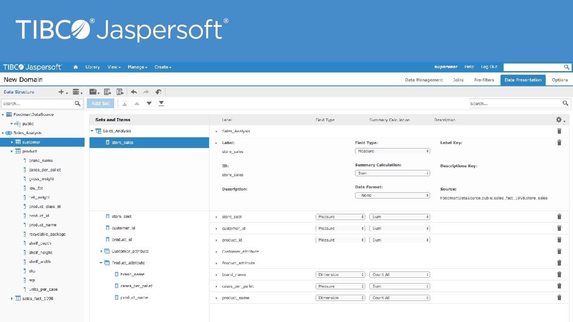Open Summary Calculation dropdown for store_sales
573x322 pixels.
pos(393,173)
